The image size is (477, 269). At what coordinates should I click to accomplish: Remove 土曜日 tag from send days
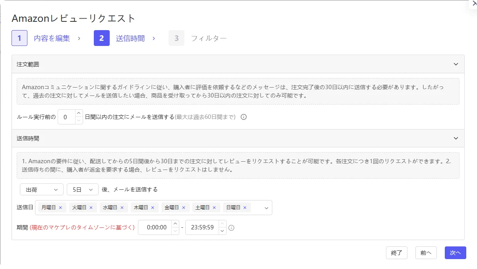[x=214, y=208]
